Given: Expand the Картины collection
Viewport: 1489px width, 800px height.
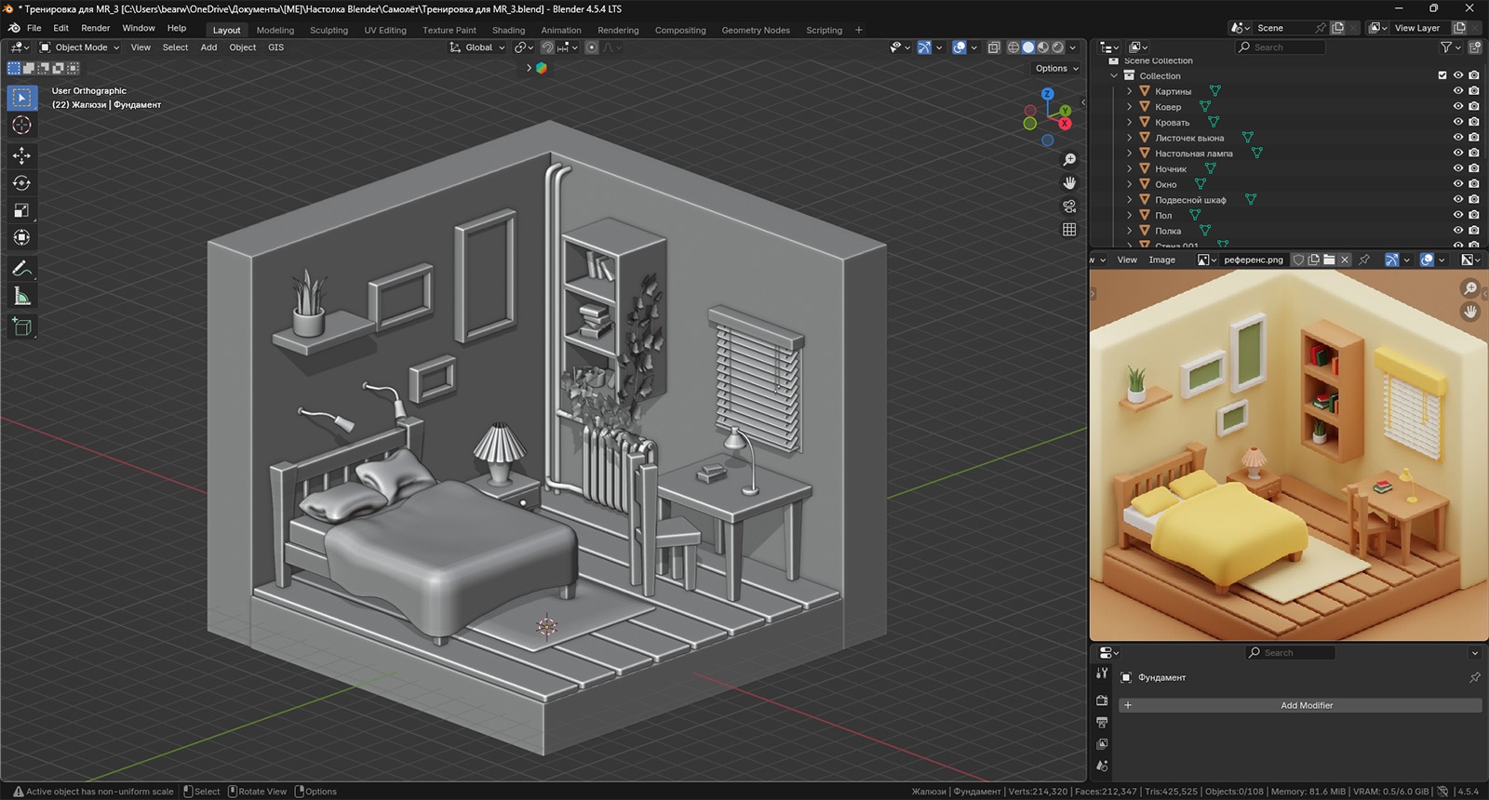Looking at the screenshot, I should coord(1130,91).
